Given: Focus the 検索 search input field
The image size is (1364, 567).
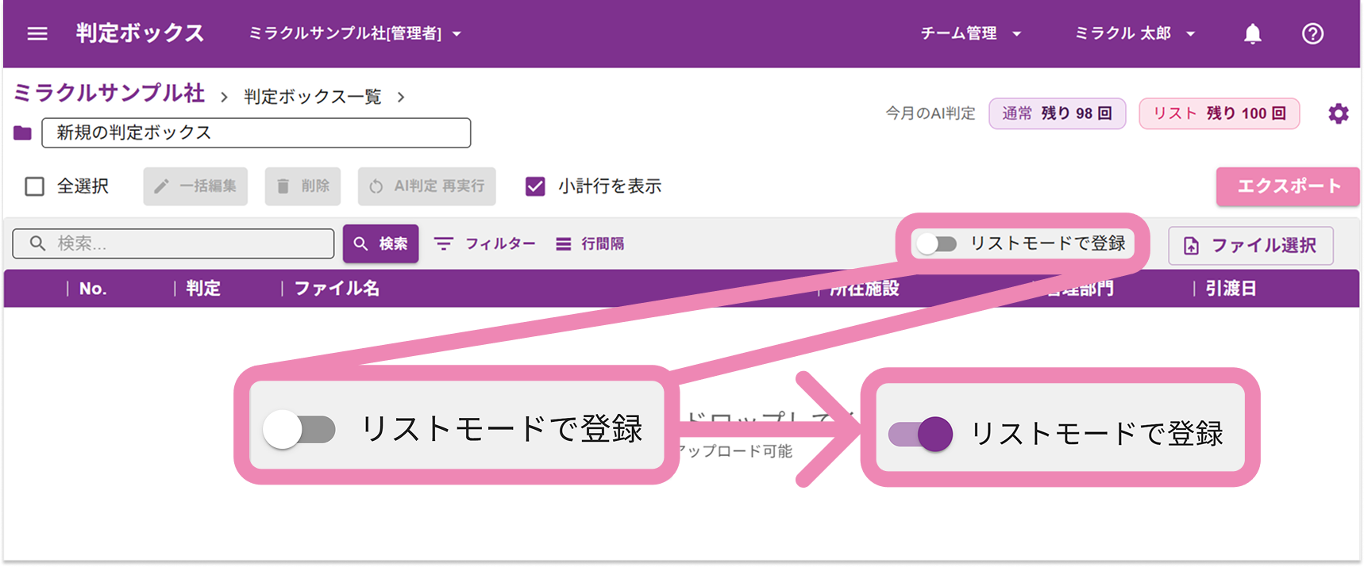Looking at the screenshot, I should [x=173, y=243].
